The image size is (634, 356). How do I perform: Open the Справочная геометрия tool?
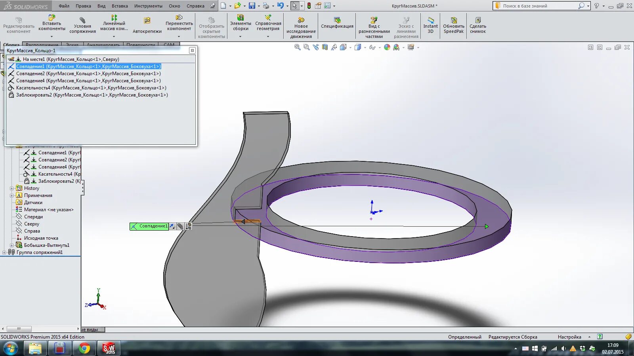pyautogui.click(x=268, y=23)
